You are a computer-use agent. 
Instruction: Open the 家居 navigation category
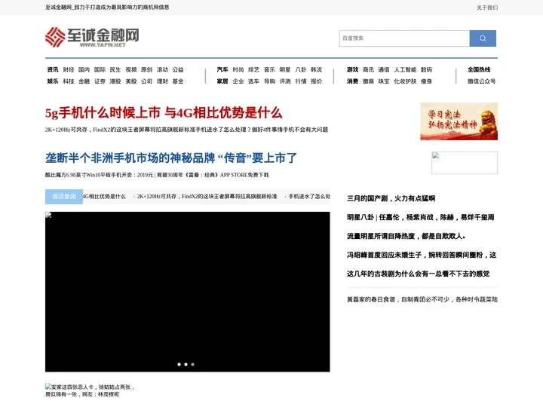click(222, 81)
